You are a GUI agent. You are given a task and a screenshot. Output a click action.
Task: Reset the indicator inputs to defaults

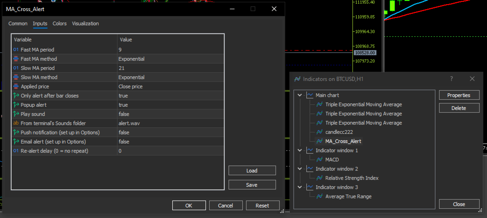click(x=263, y=205)
